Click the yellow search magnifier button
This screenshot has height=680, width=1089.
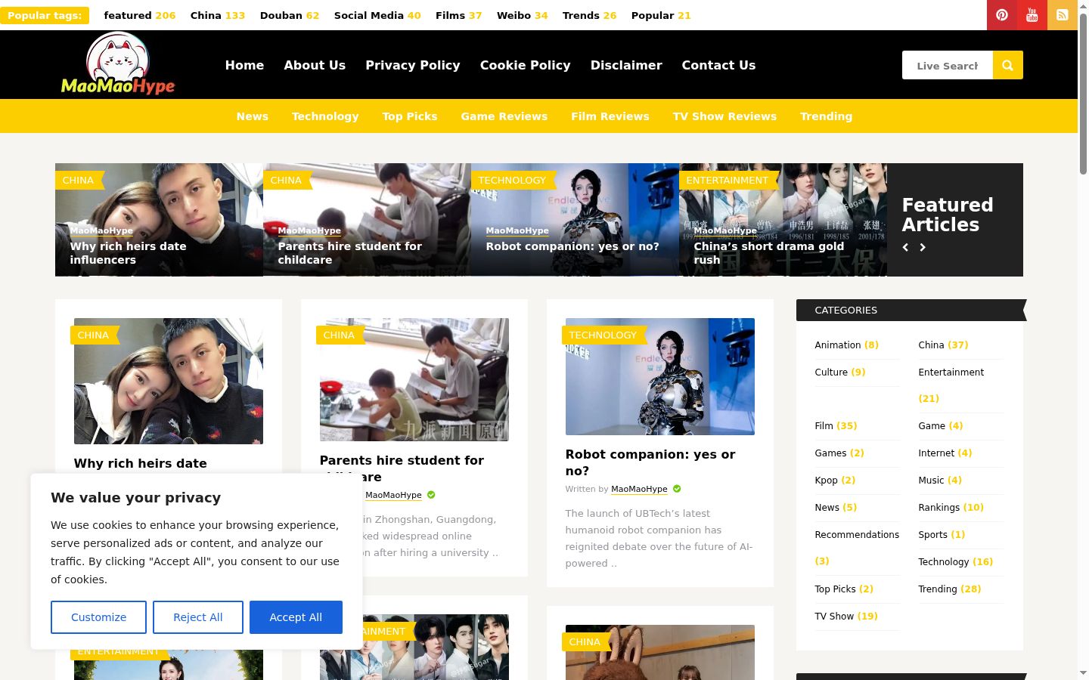pyautogui.click(x=1008, y=65)
